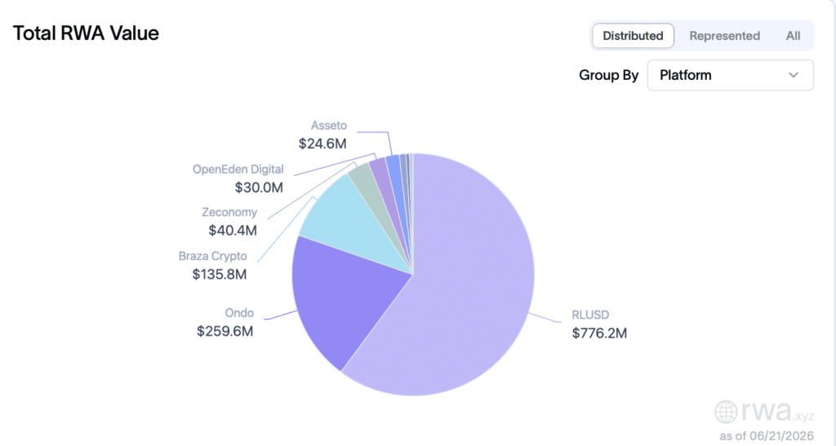Screen dimensions: 836x446
Task: Click the RLUSD label
Action: (x=590, y=315)
